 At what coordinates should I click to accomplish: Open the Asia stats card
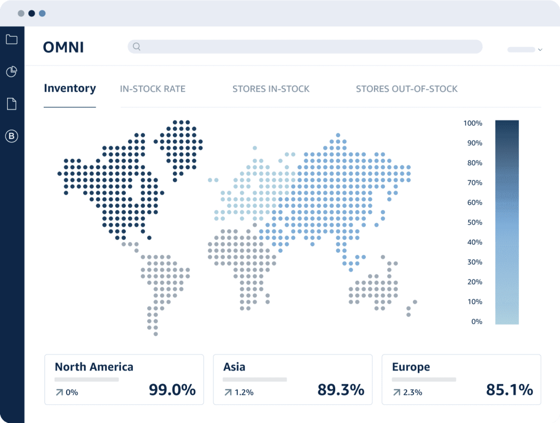[293, 379]
